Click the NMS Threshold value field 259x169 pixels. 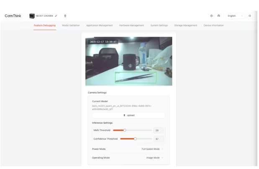[x=159, y=131]
